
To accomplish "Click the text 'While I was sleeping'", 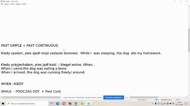I will click(98, 53).
